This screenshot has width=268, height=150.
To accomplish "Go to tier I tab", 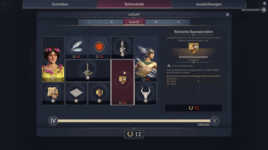I will tap(89, 22).
